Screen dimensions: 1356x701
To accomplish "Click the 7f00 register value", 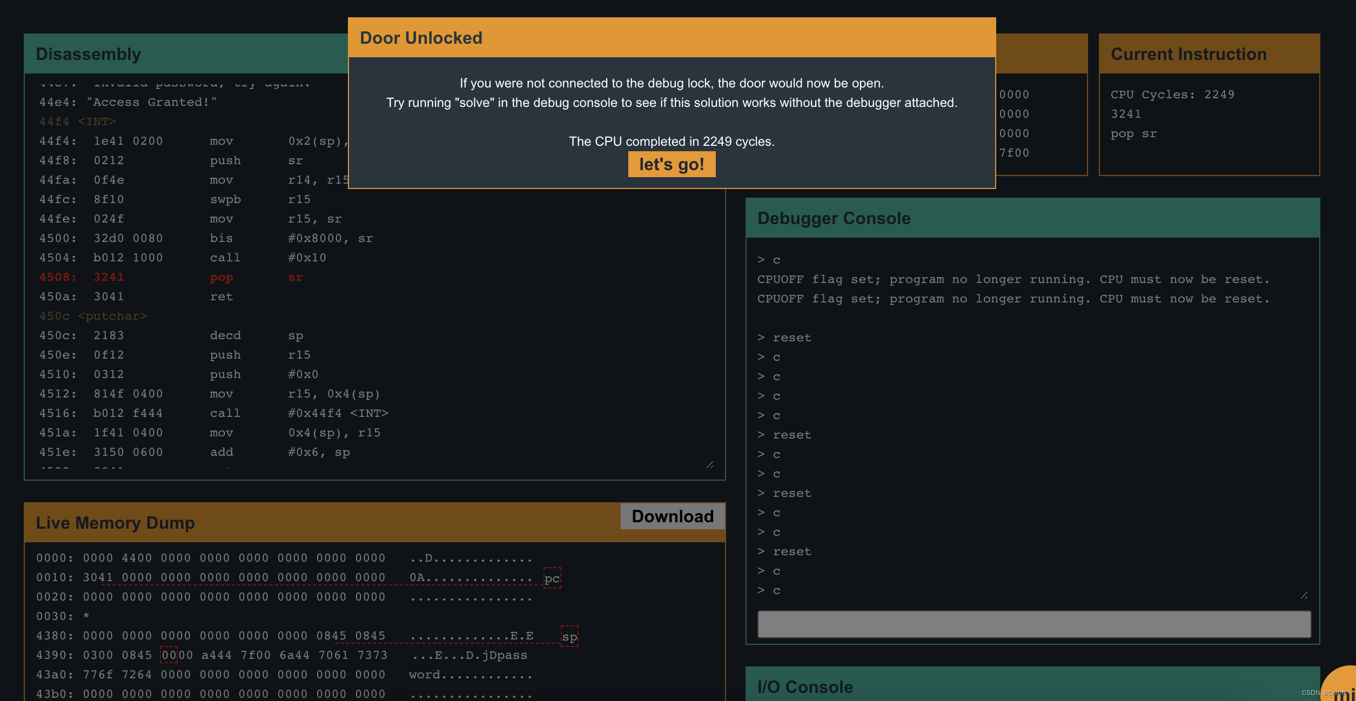I will click(x=1014, y=153).
